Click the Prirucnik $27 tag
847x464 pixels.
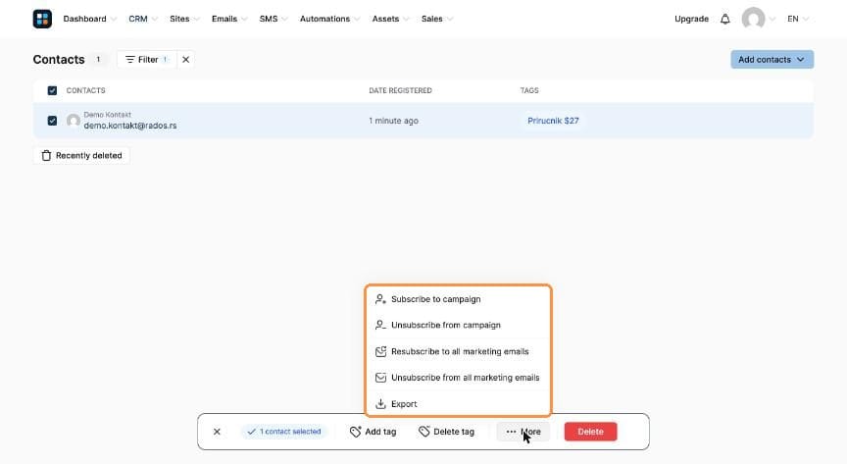(553, 121)
